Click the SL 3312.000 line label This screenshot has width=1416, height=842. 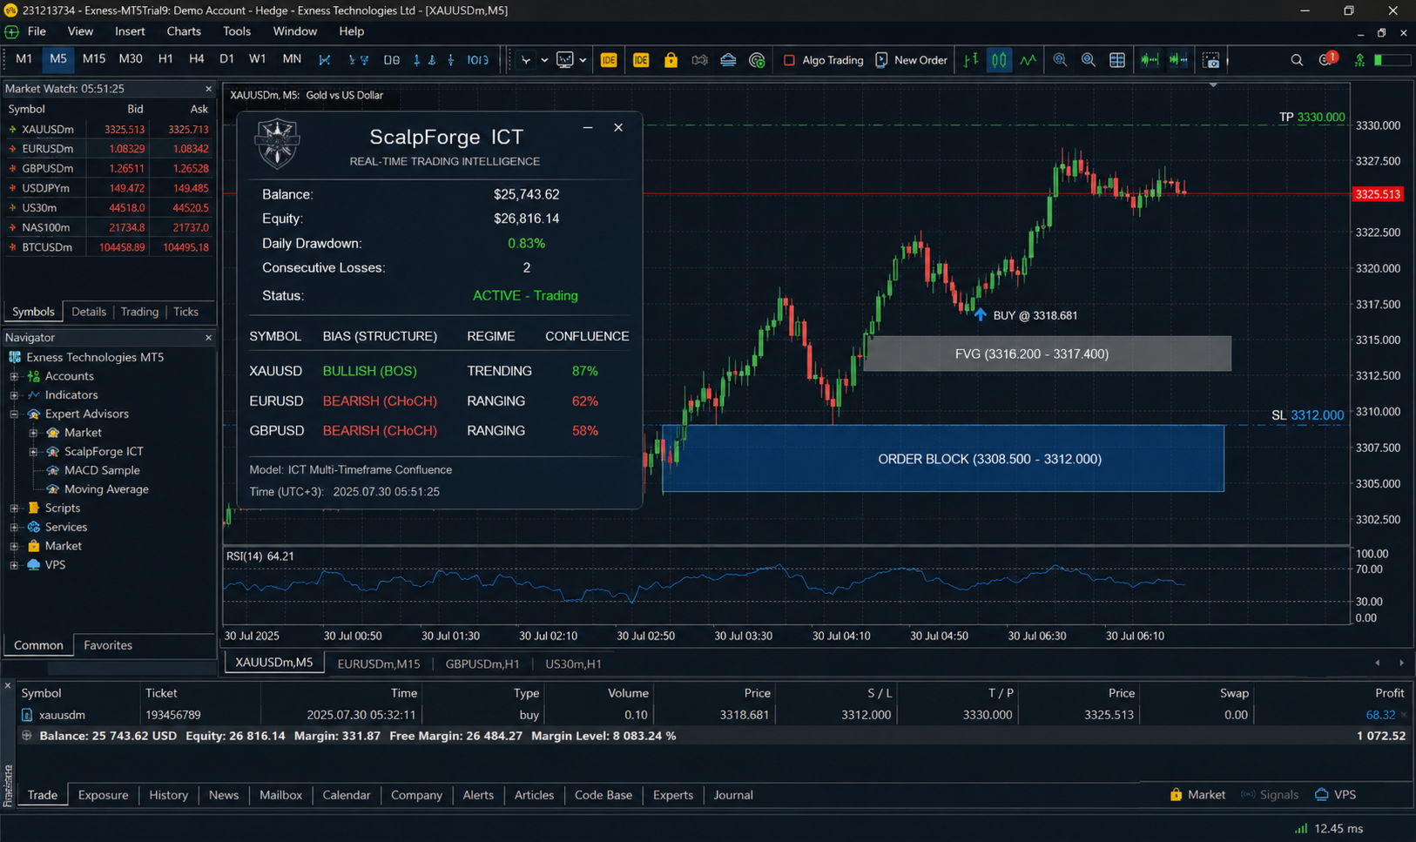[1307, 415]
